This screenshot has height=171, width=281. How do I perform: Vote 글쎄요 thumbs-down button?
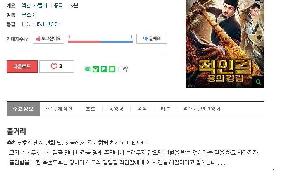pos(152,39)
